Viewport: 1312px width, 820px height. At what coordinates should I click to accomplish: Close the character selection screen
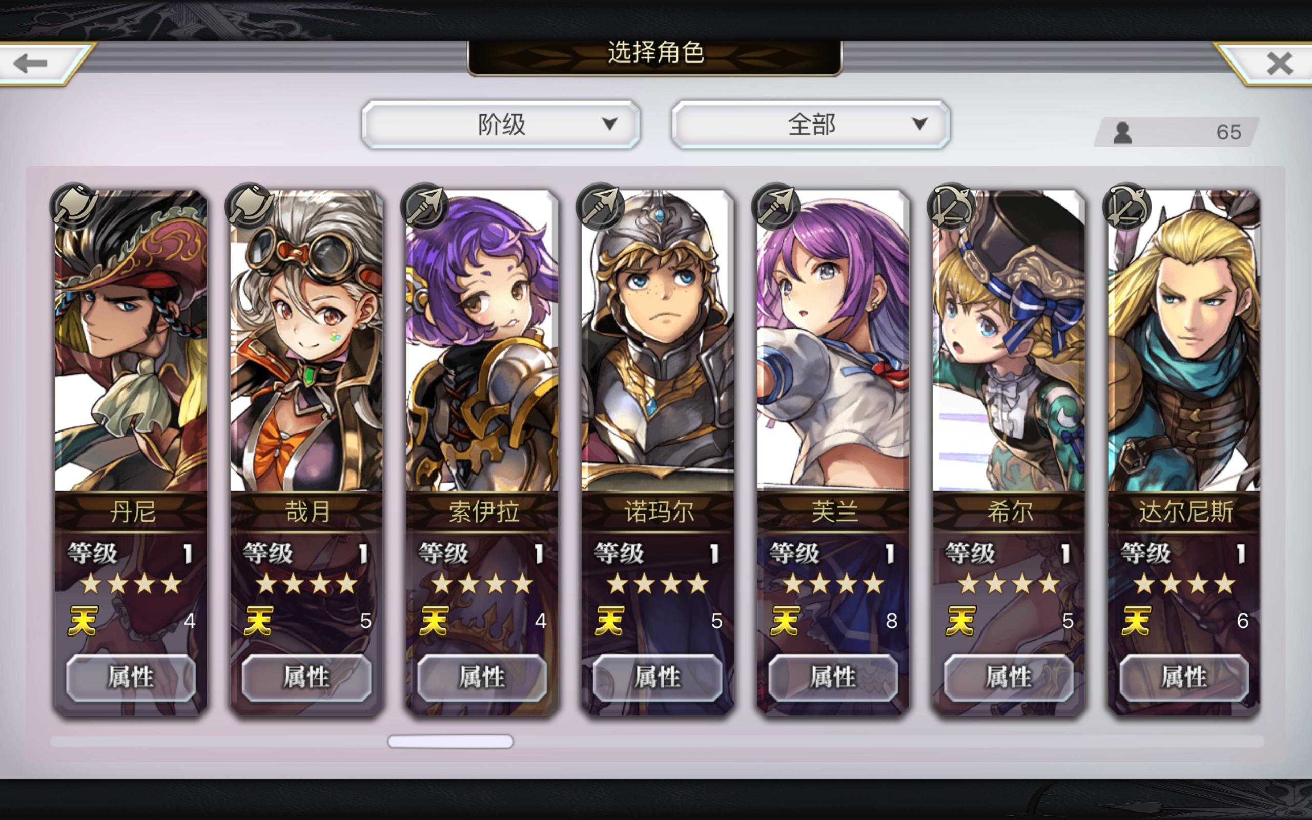tap(1280, 64)
